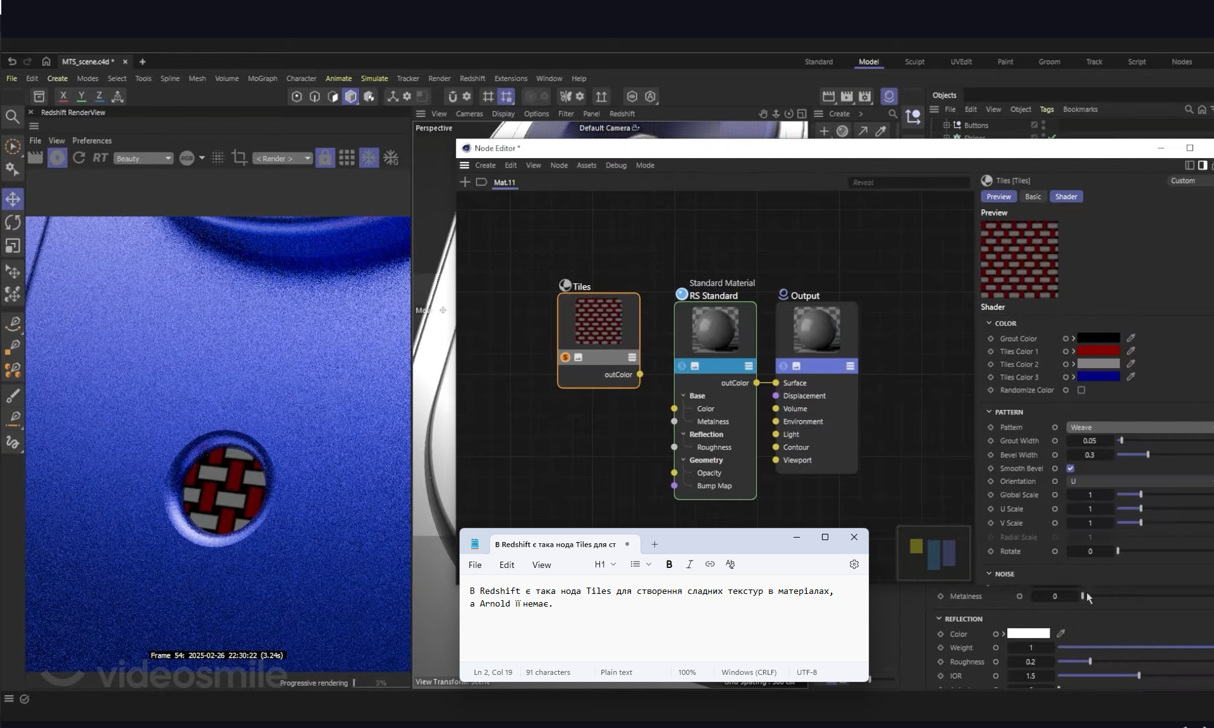Viewport: 1214px width, 728px height.
Task: Open the Beauty AOV dropdown
Action: [144, 159]
